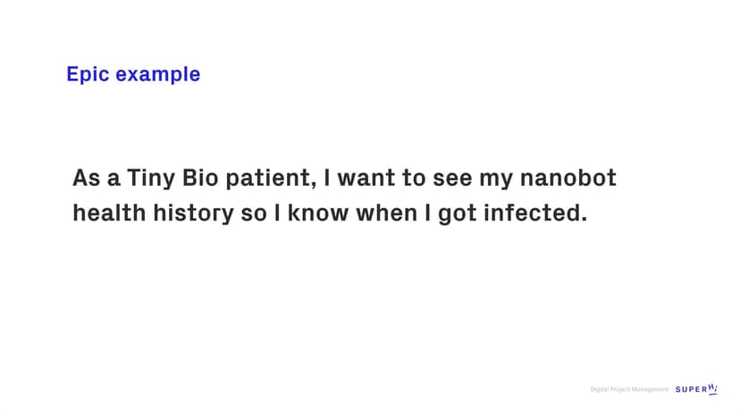Viewport: 740px width, 416px height.
Task: Click the SuperHi logo in the footer
Action: [x=696, y=389]
